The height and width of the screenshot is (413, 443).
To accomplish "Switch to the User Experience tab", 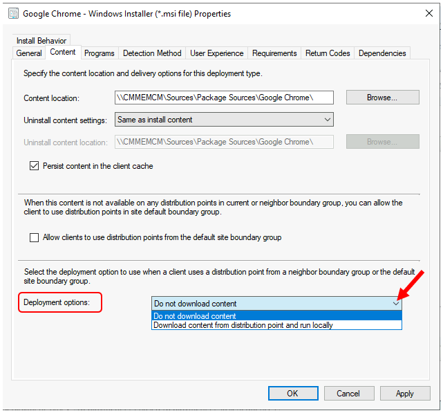I will coord(217,53).
